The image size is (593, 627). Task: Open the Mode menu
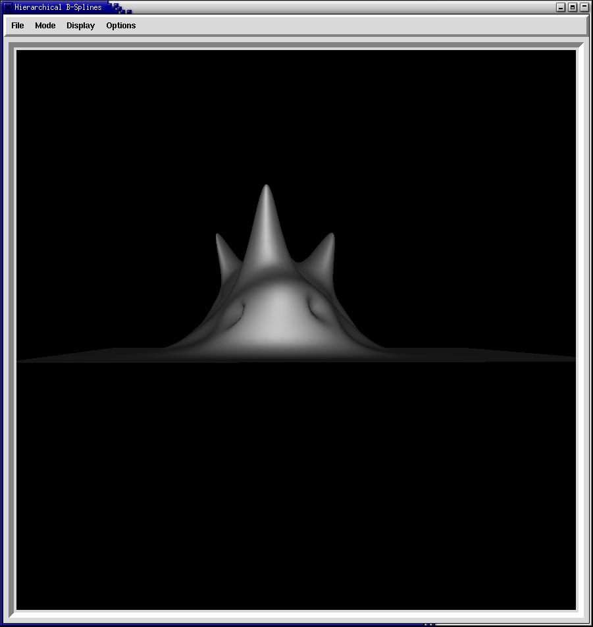(45, 26)
